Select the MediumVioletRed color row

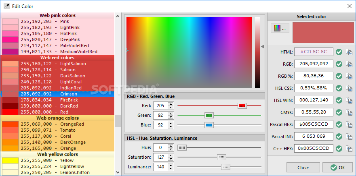(57, 52)
